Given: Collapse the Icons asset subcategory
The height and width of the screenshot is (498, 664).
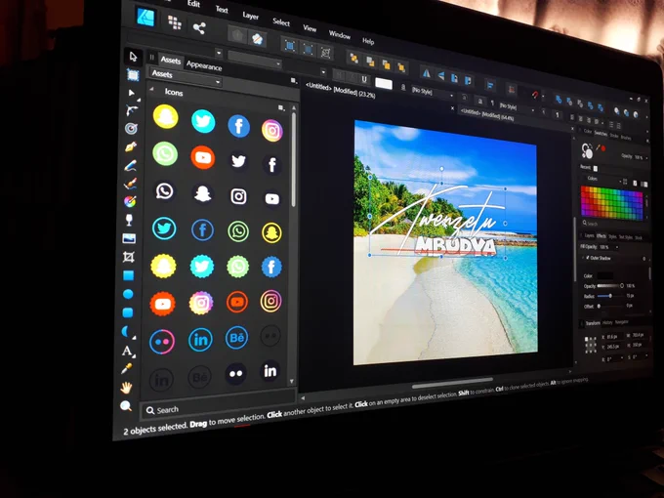Looking at the screenshot, I should click(x=151, y=89).
